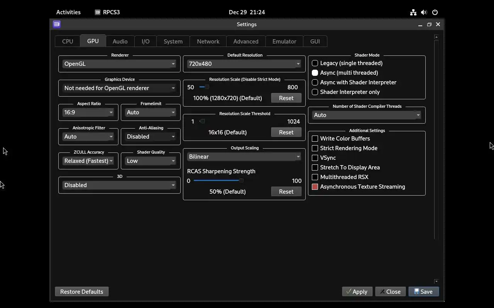Reset the Resolution Scale value
The height and width of the screenshot is (308, 494).
pyautogui.click(x=286, y=98)
